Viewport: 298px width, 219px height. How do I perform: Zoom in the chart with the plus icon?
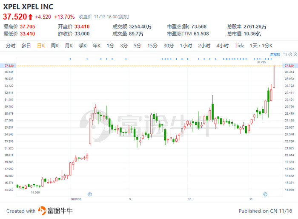pyautogui.click(x=295, y=55)
